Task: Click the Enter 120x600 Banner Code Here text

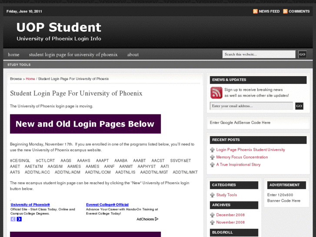Action: (x=284, y=198)
